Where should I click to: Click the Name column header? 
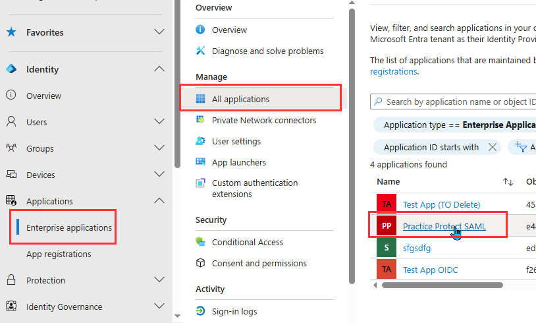(389, 182)
